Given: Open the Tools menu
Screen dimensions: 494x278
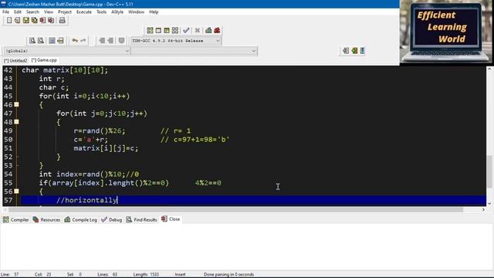Looking at the screenshot, I should 101,12.
